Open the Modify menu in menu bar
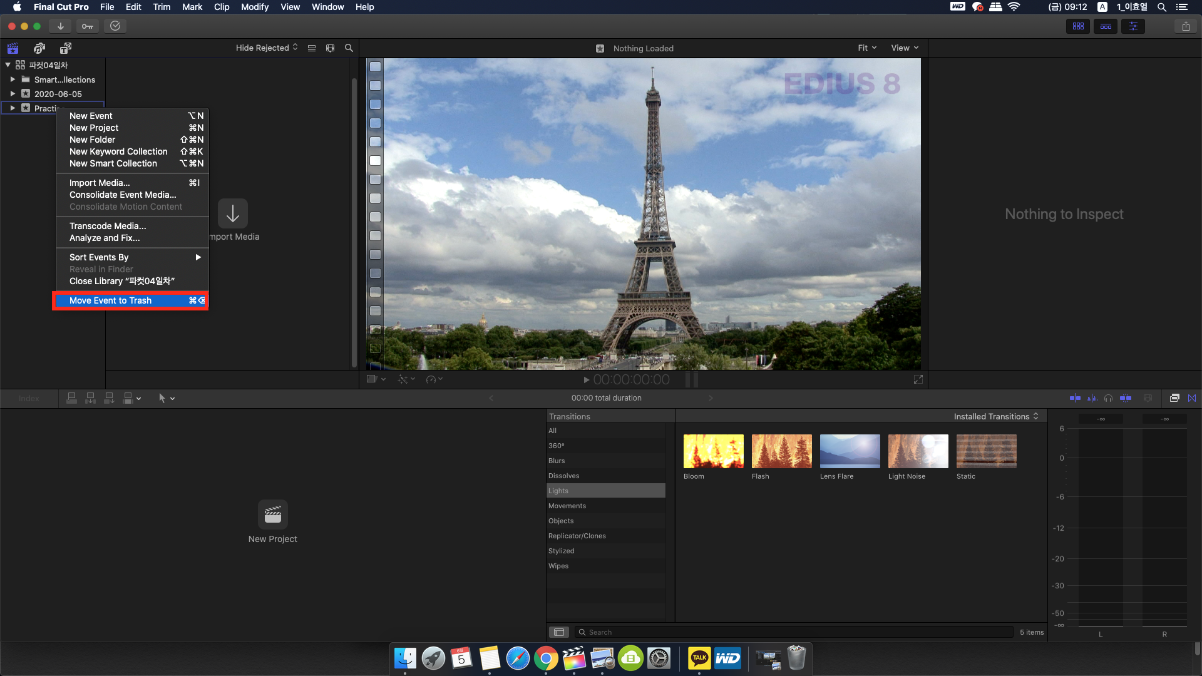The width and height of the screenshot is (1202, 676). [255, 7]
